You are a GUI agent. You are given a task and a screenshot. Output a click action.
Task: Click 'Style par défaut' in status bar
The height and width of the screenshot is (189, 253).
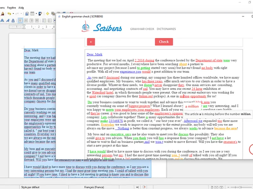click(x=30, y=187)
